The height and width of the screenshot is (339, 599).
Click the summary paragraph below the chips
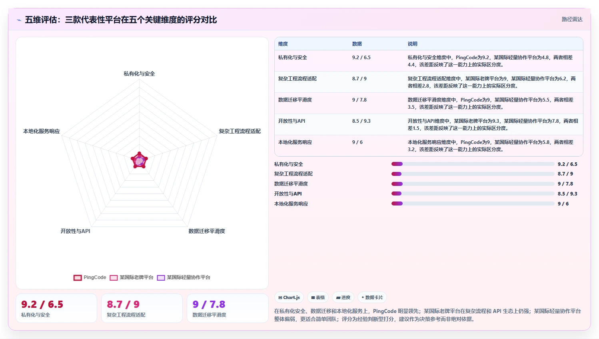428,315
